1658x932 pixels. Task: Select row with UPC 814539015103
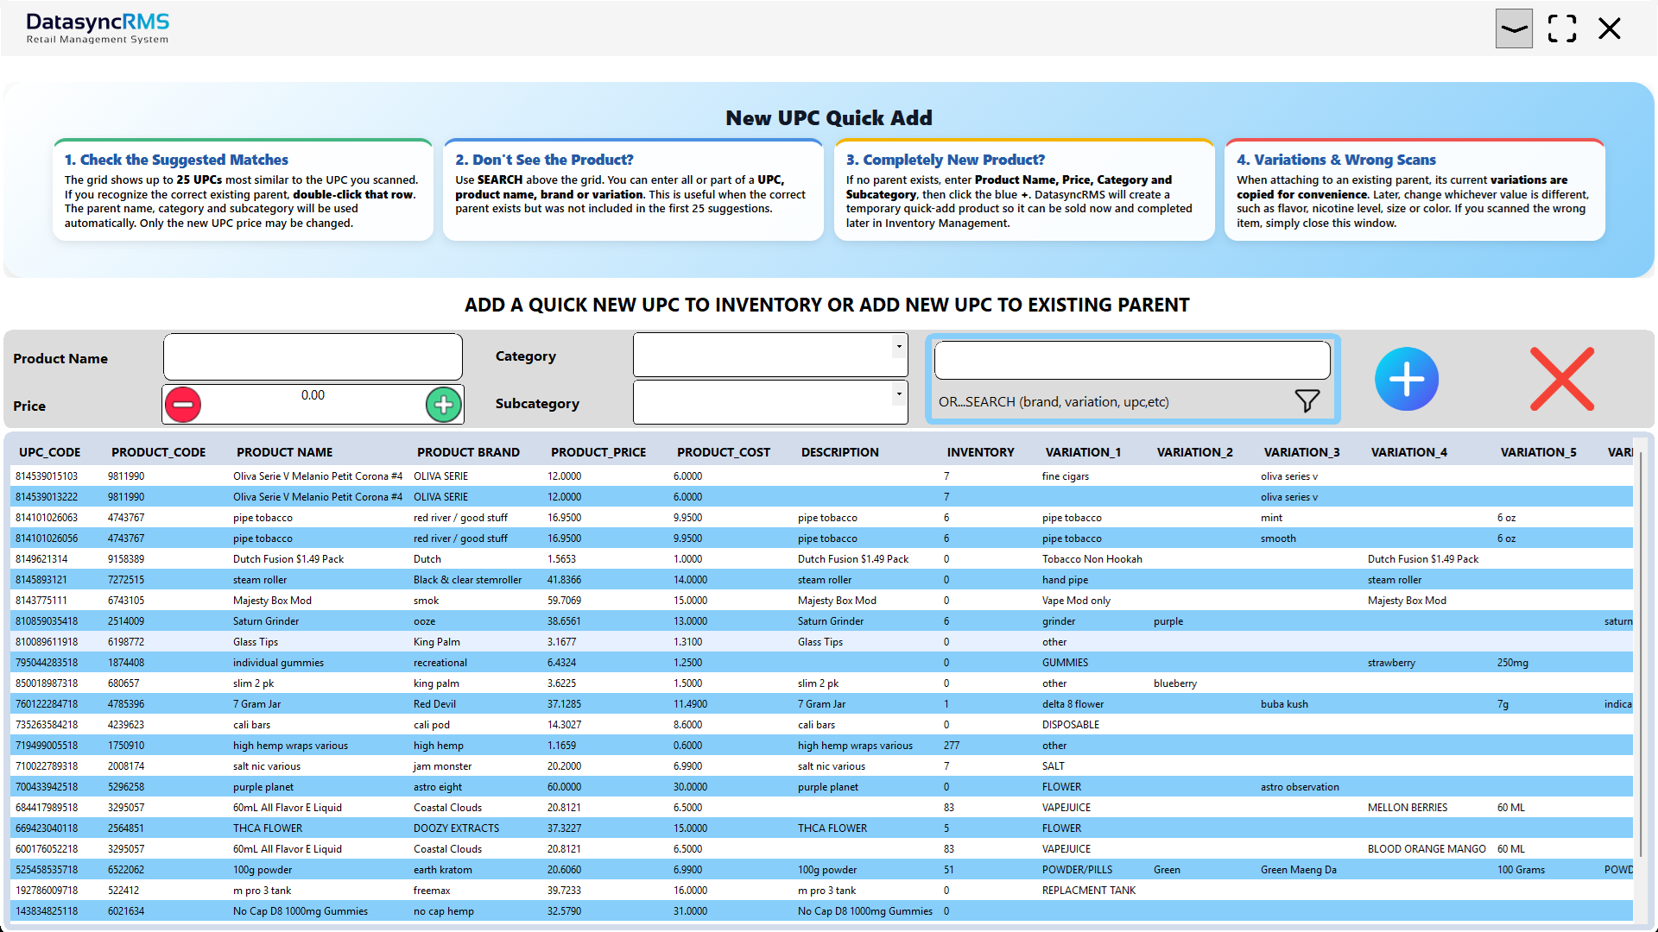point(821,476)
